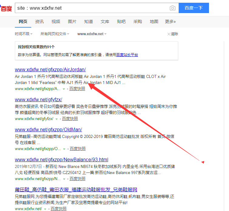Switch to the 采购 tab
This screenshot has width=229, height=211.
click(x=138, y=22)
